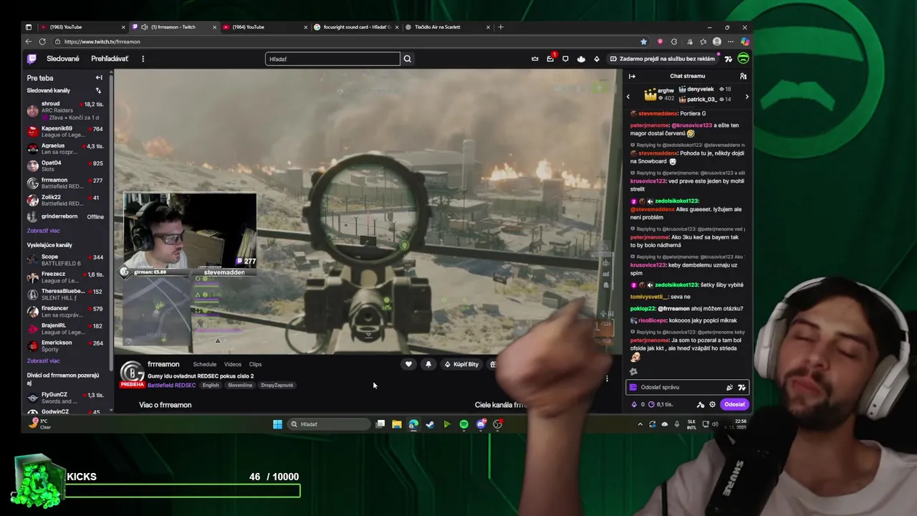
Task: Open the Schedule tab
Action: 205,364
